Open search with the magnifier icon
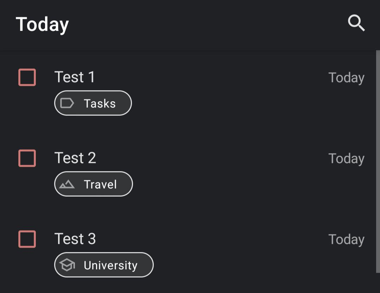Viewport: 380px width, 293px height. [x=356, y=23]
